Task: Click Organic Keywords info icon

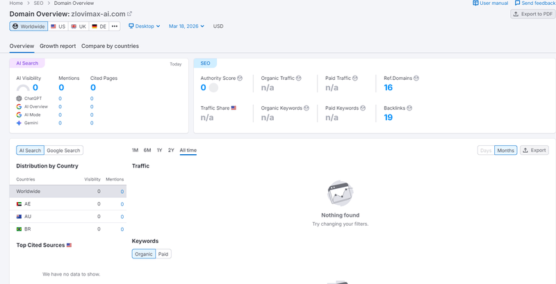Action: [x=306, y=108]
